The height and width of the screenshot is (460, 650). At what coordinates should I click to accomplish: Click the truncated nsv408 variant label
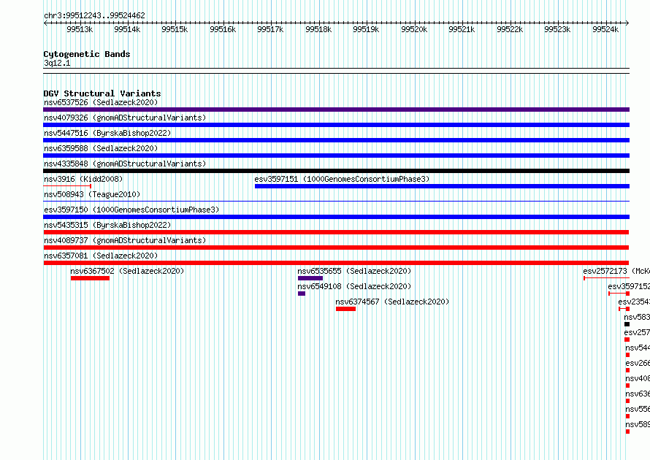[638, 378]
